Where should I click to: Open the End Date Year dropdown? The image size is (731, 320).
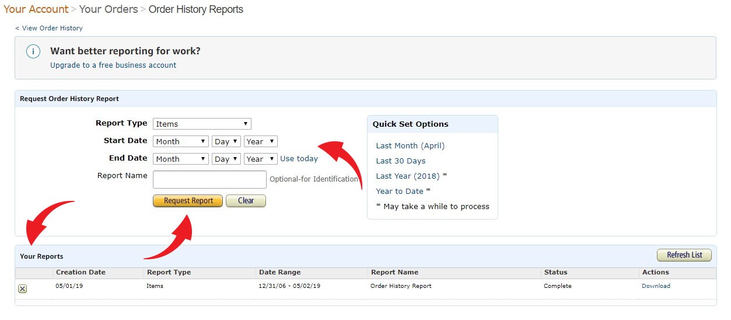click(260, 159)
